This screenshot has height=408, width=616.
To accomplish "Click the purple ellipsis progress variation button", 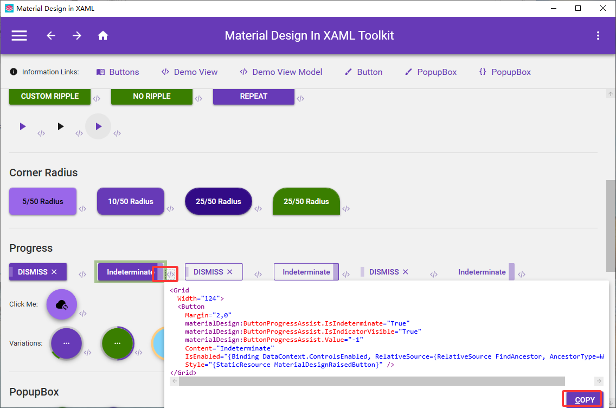I will coord(66,343).
